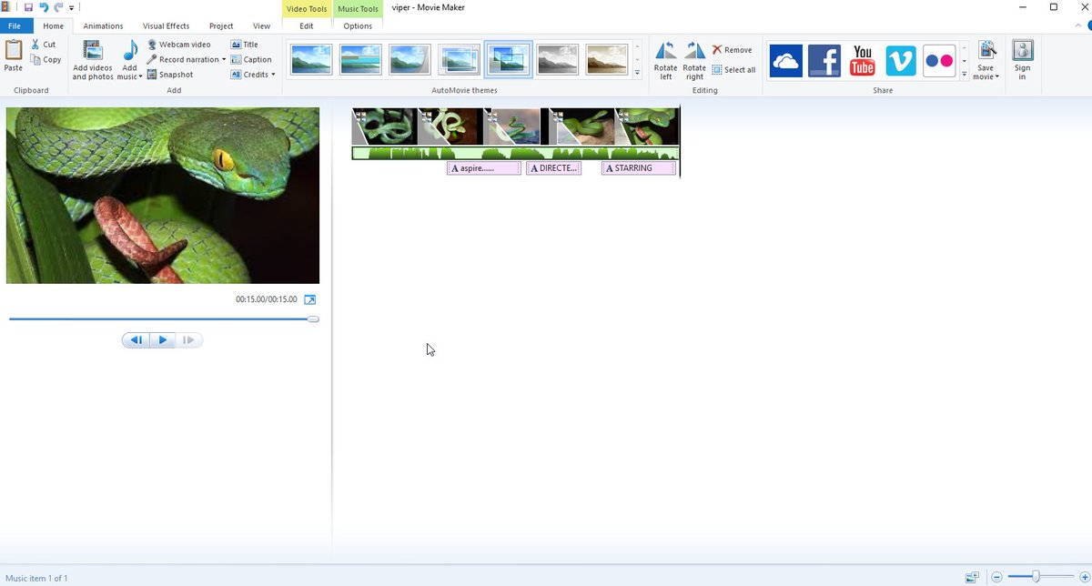Start Webcam video capture
Viewport: 1092px width, 586px height.
(x=178, y=44)
